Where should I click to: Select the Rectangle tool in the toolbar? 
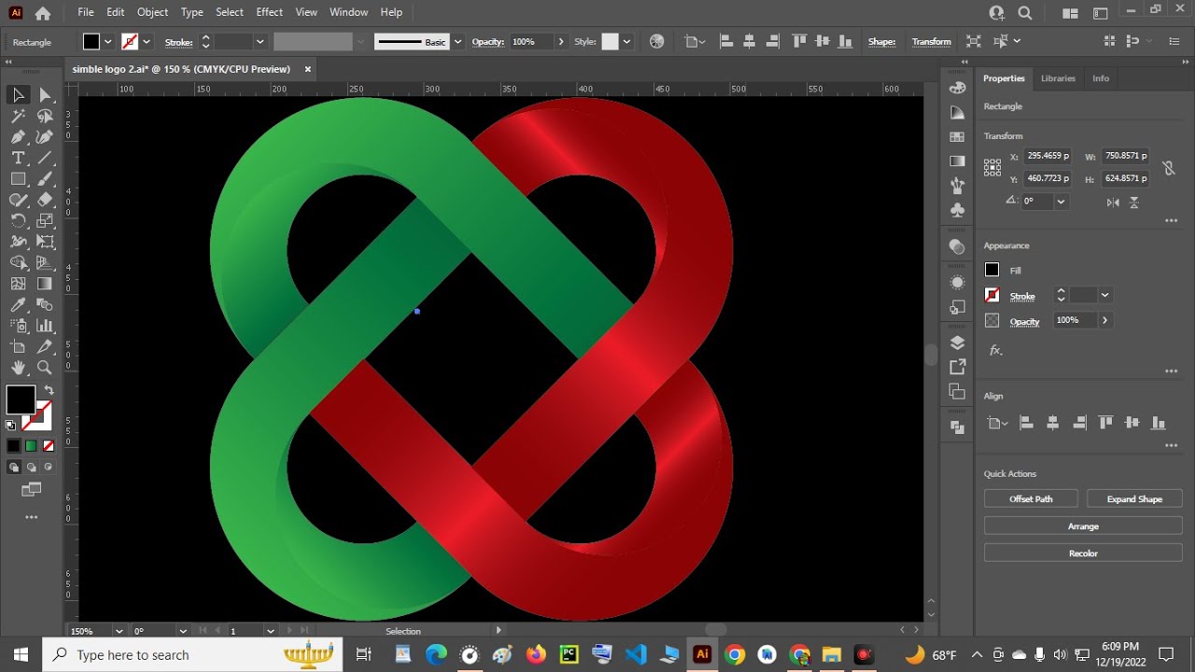click(x=18, y=178)
